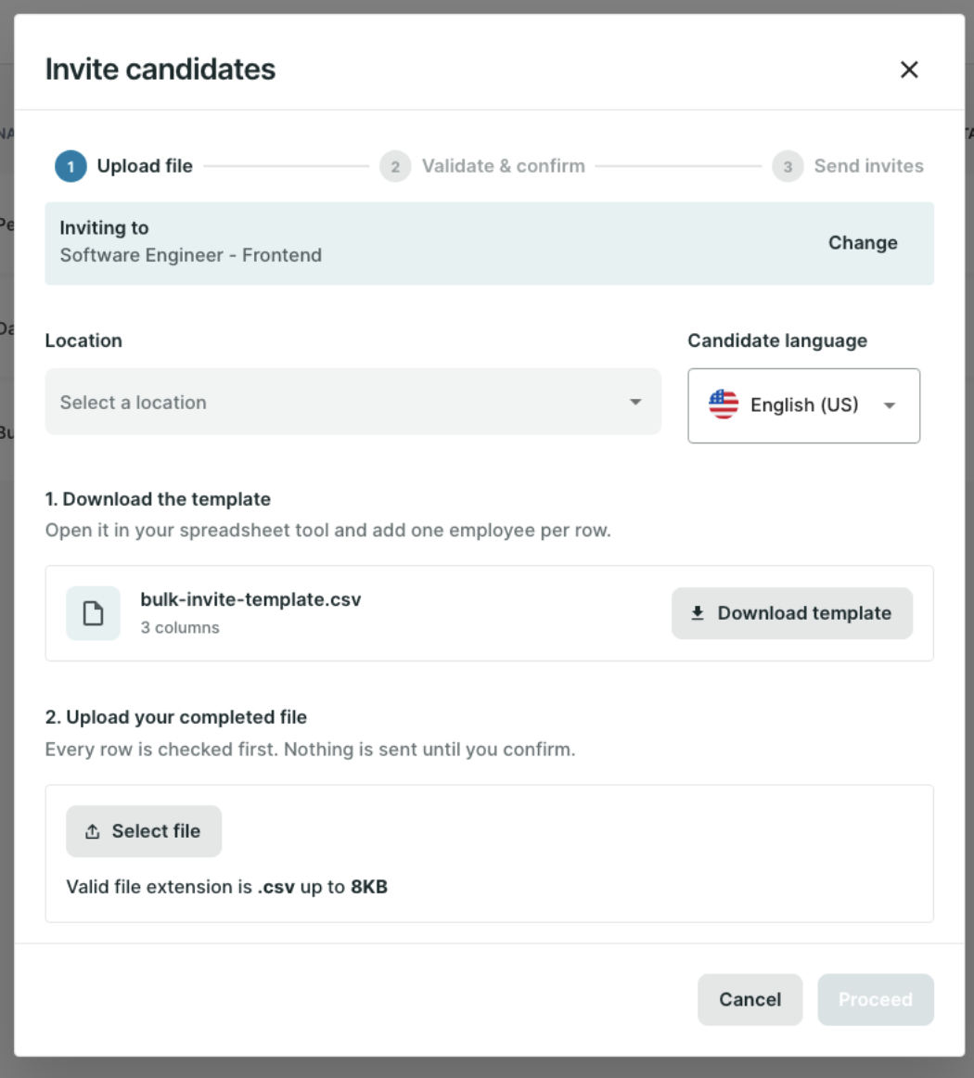Click the US flag icon
The image size is (974, 1078).
(724, 404)
